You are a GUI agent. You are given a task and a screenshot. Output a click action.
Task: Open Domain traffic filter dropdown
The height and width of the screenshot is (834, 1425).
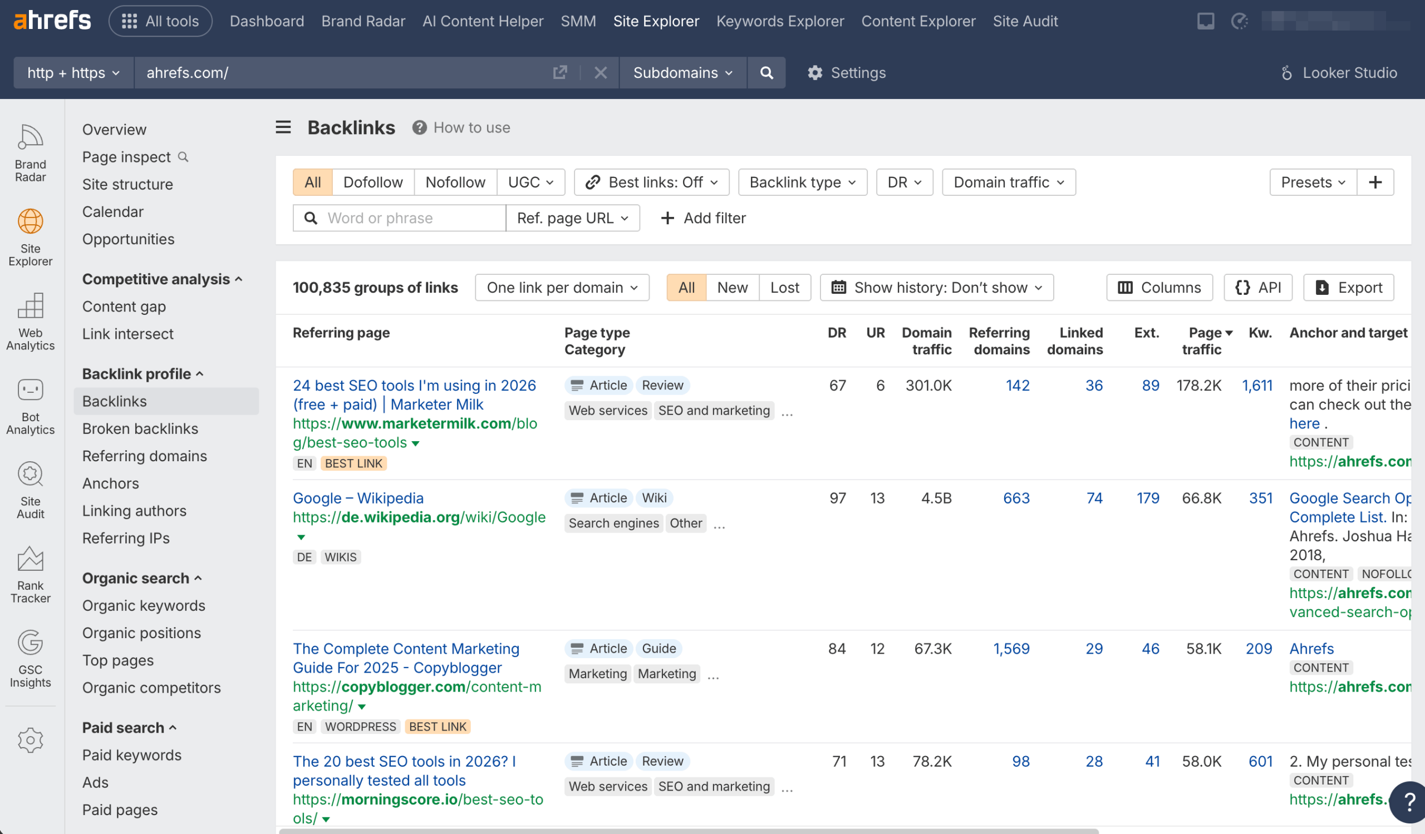[x=1009, y=182]
